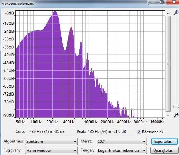Click the zoom in magnifier icon
179x155 pixels.
click(176, 13)
